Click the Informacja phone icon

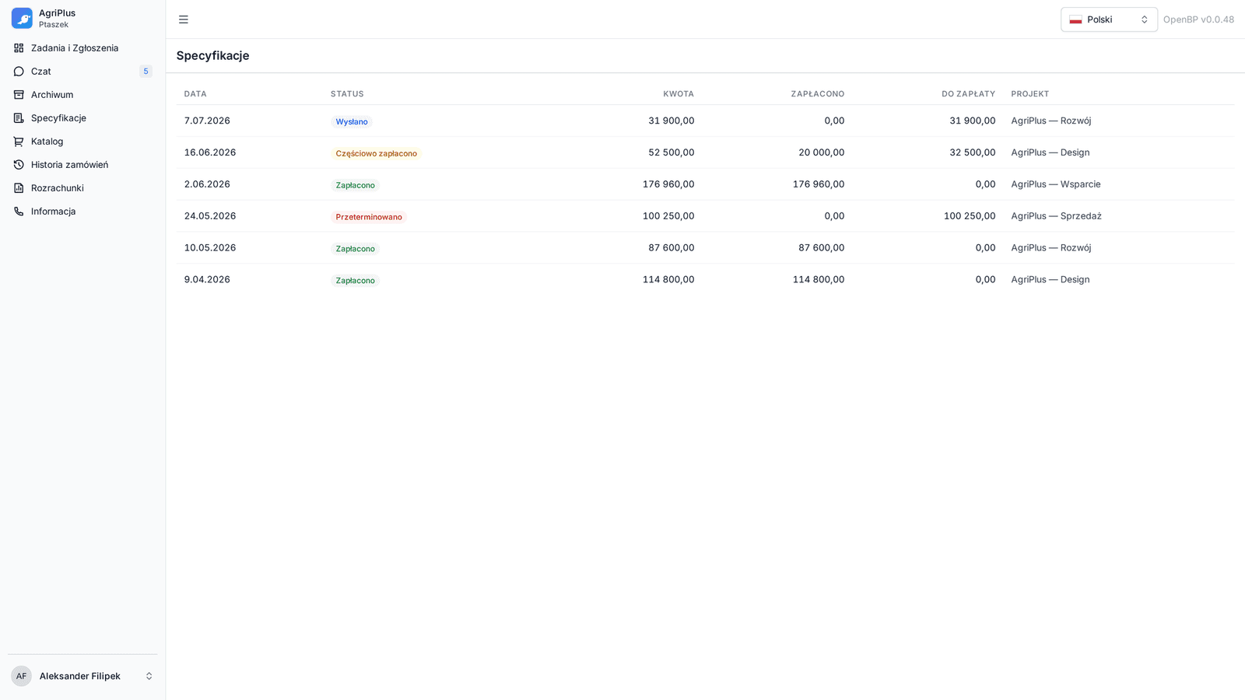(x=19, y=212)
